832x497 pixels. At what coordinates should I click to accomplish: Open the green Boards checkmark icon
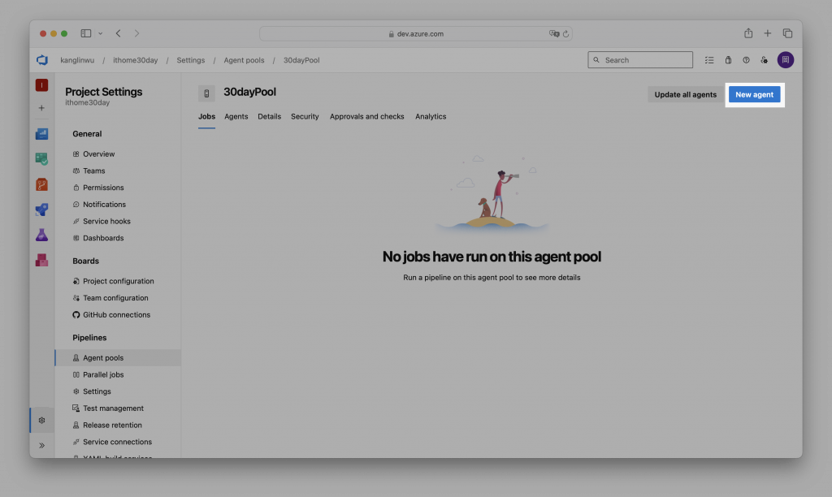[x=42, y=158]
